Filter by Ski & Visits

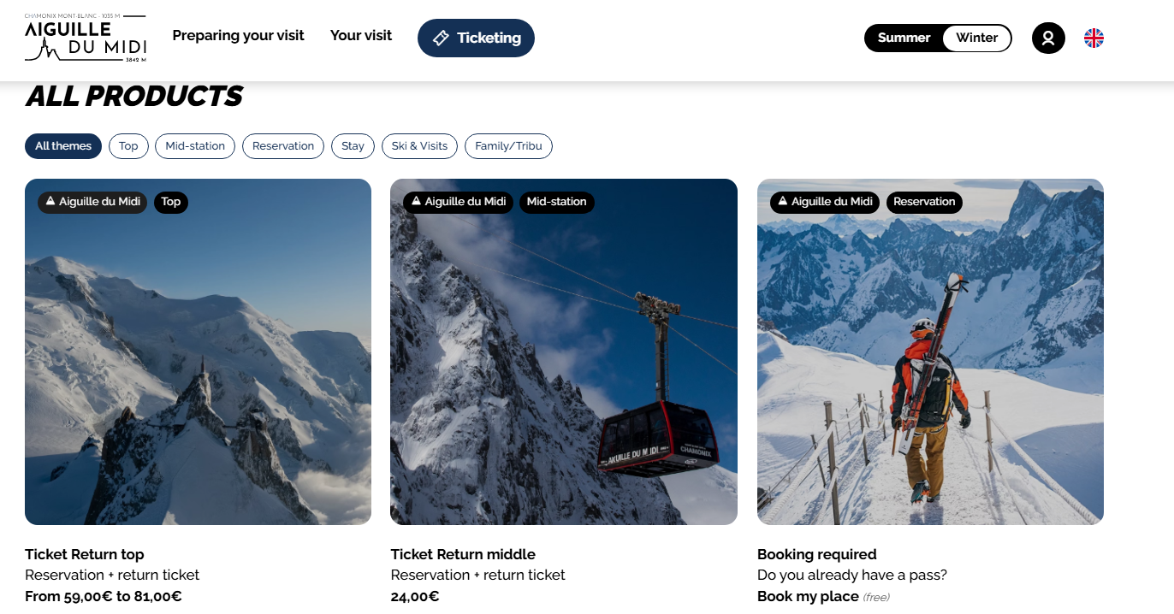click(419, 146)
